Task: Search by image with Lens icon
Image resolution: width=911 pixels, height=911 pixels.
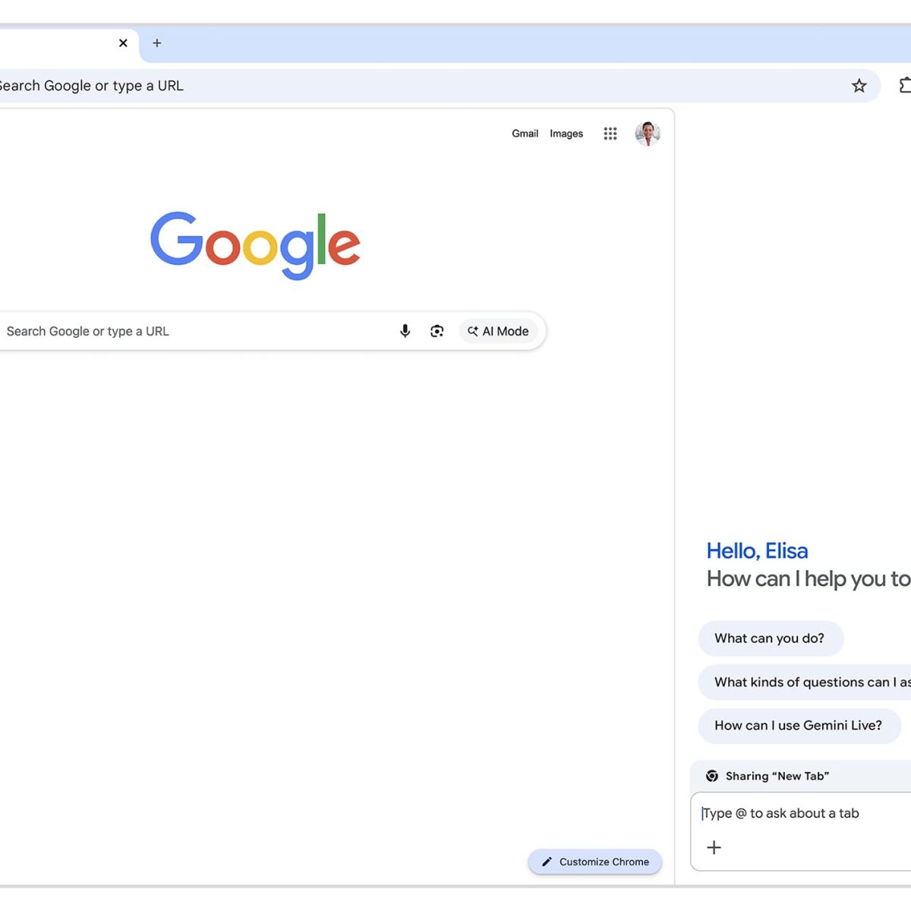Action: pos(437,331)
